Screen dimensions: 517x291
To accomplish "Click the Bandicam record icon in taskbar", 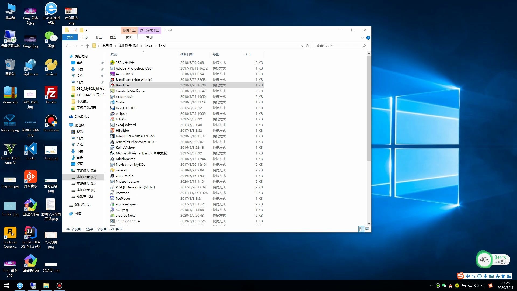I will coord(60,286).
